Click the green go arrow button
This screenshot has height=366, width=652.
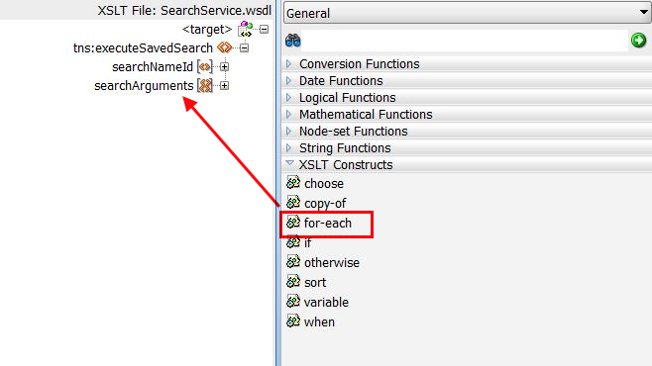(x=638, y=41)
